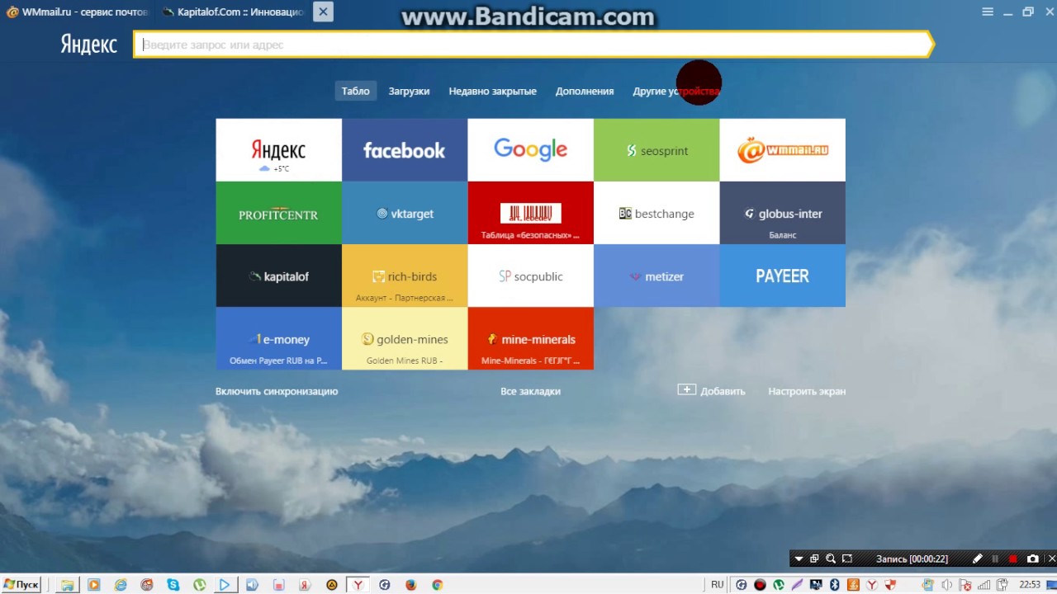Click red-white shield security tray icon
Screen dimensions: 1057x594
(x=890, y=585)
